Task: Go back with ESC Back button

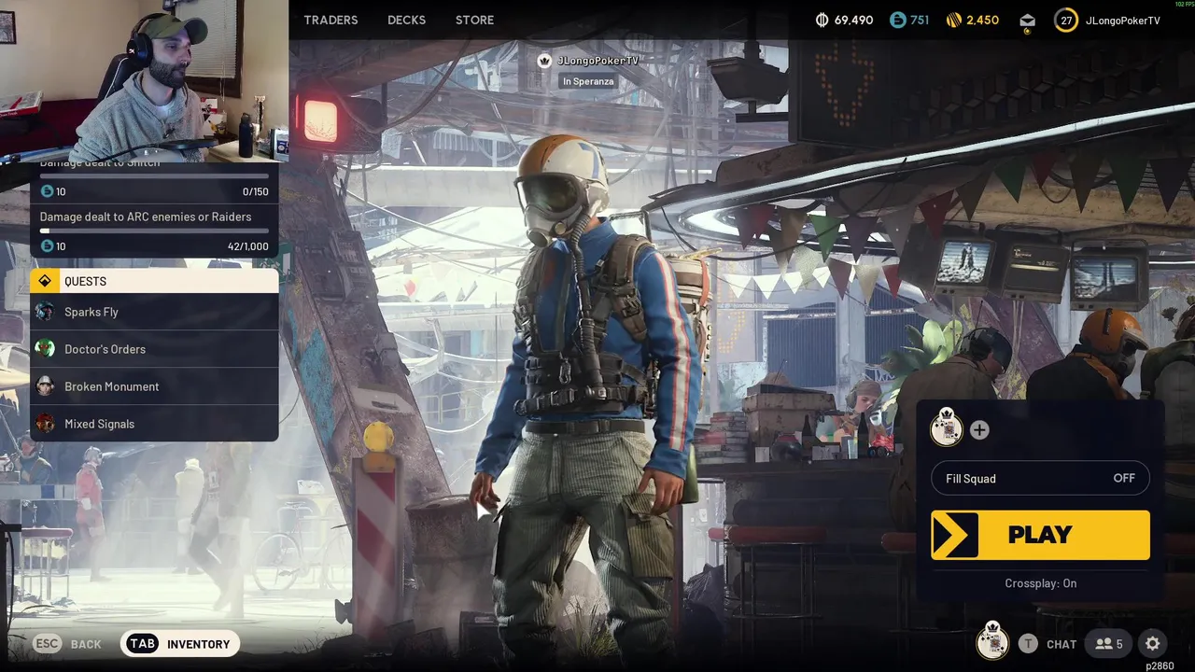Action: point(67,644)
